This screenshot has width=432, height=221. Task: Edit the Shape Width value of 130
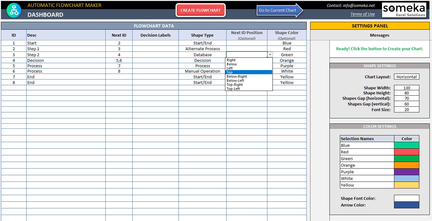[x=406, y=87]
